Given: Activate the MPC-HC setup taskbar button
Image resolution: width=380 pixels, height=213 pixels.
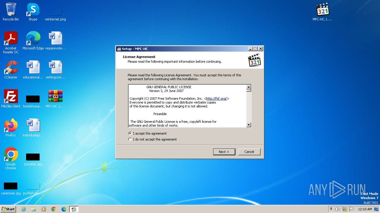Looking at the screenshot, I should (x=74, y=209).
